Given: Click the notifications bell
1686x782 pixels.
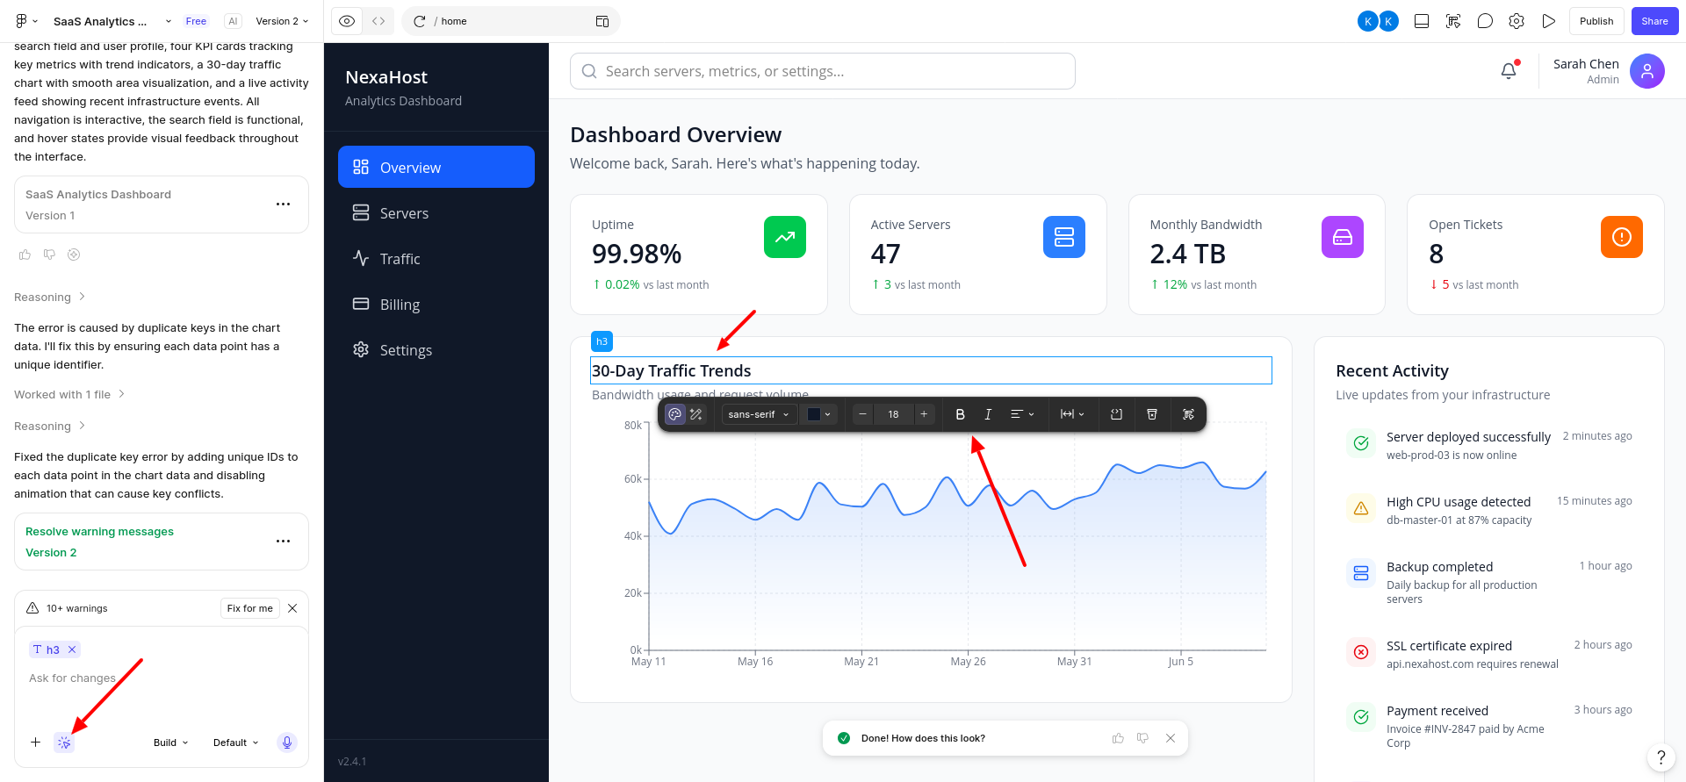Looking at the screenshot, I should (x=1509, y=71).
